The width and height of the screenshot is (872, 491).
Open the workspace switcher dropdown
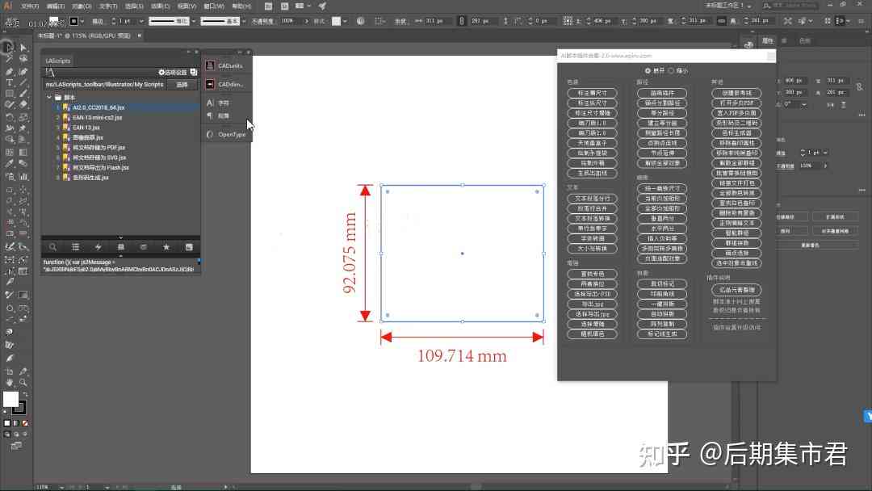(749, 6)
